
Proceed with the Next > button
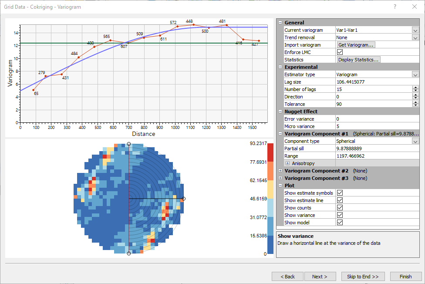[320, 277]
